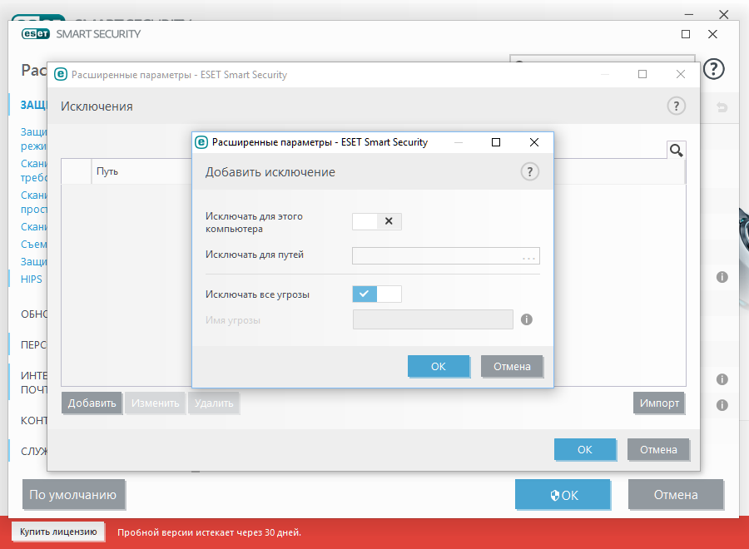Select the HIPS item in the sidebar
Viewport: 749px width, 549px height.
coord(32,279)
